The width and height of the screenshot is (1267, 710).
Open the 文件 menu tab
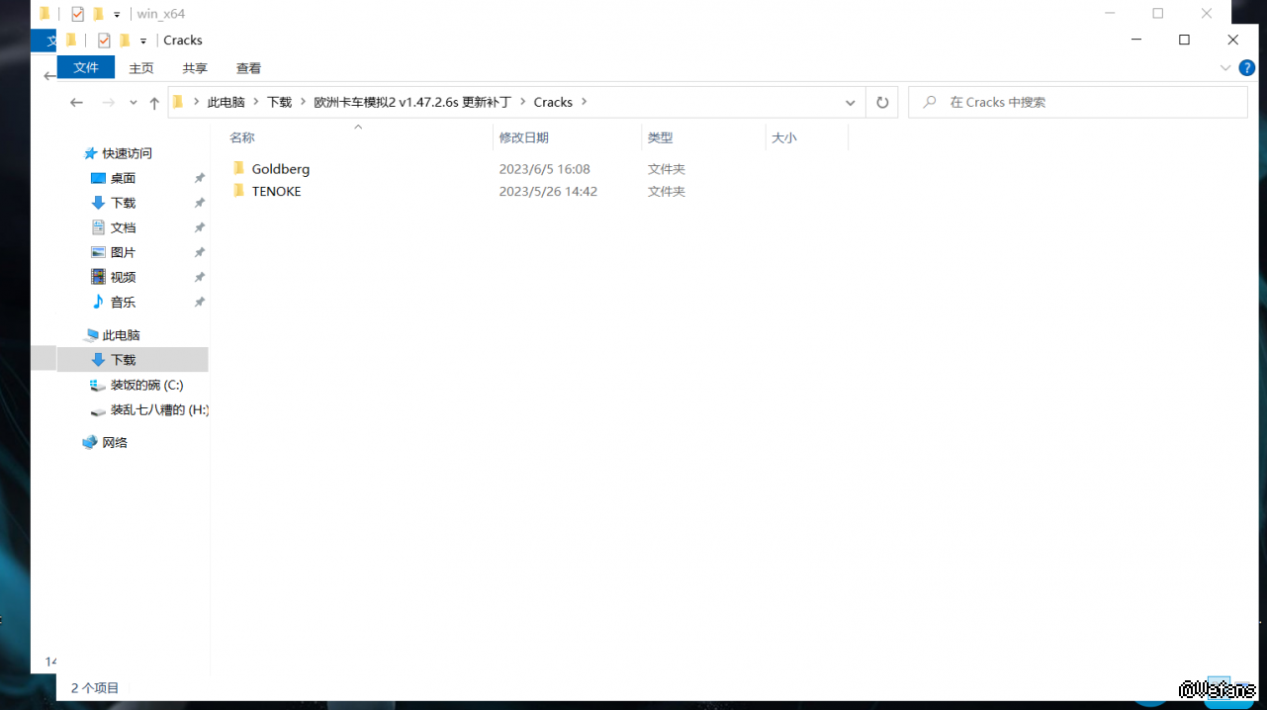86,67
